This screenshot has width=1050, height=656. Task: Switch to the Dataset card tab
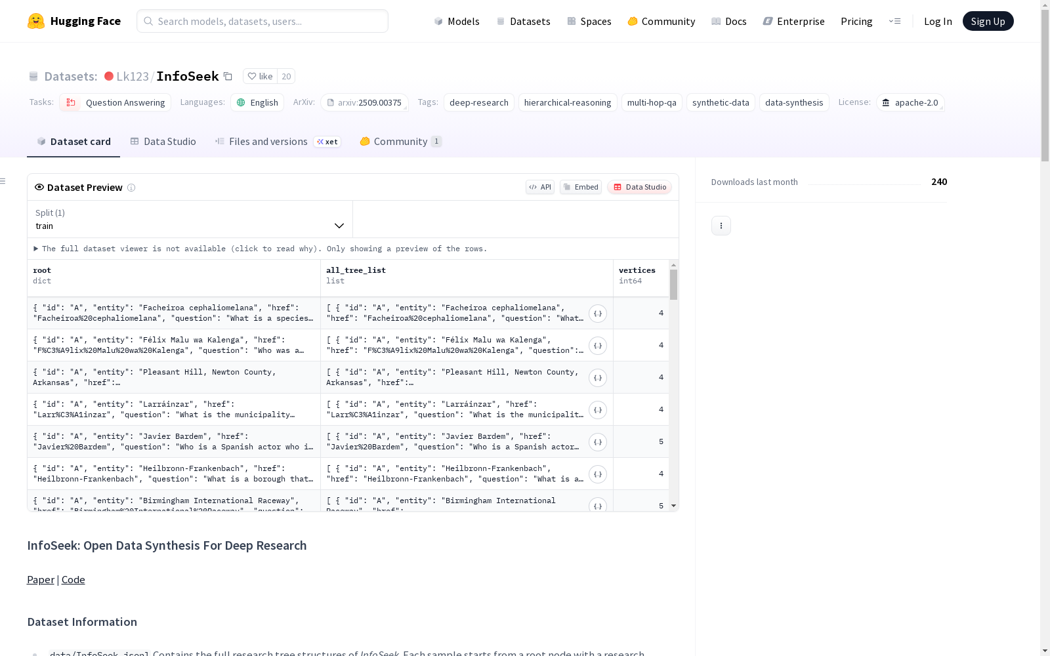(73, 142)
